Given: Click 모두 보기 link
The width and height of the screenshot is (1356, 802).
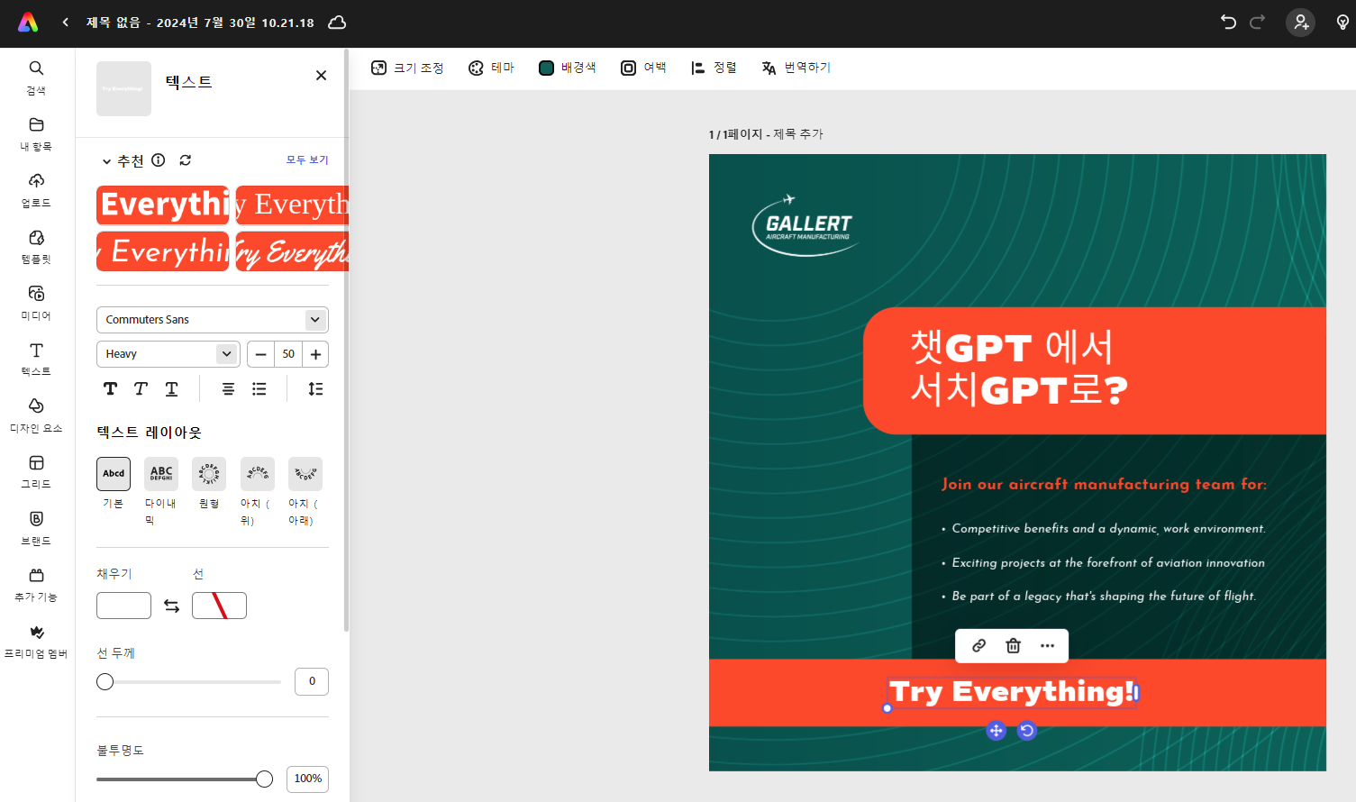Looking at the screenshot, I should coord(307,159).
